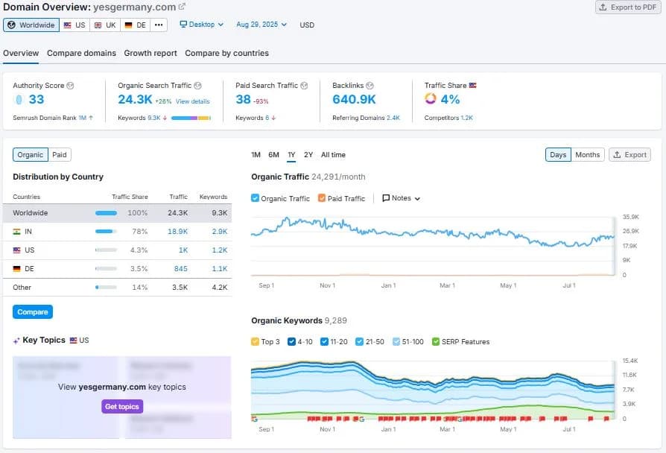
Task: Select the Worldwide row in country table
Action: 117,213
